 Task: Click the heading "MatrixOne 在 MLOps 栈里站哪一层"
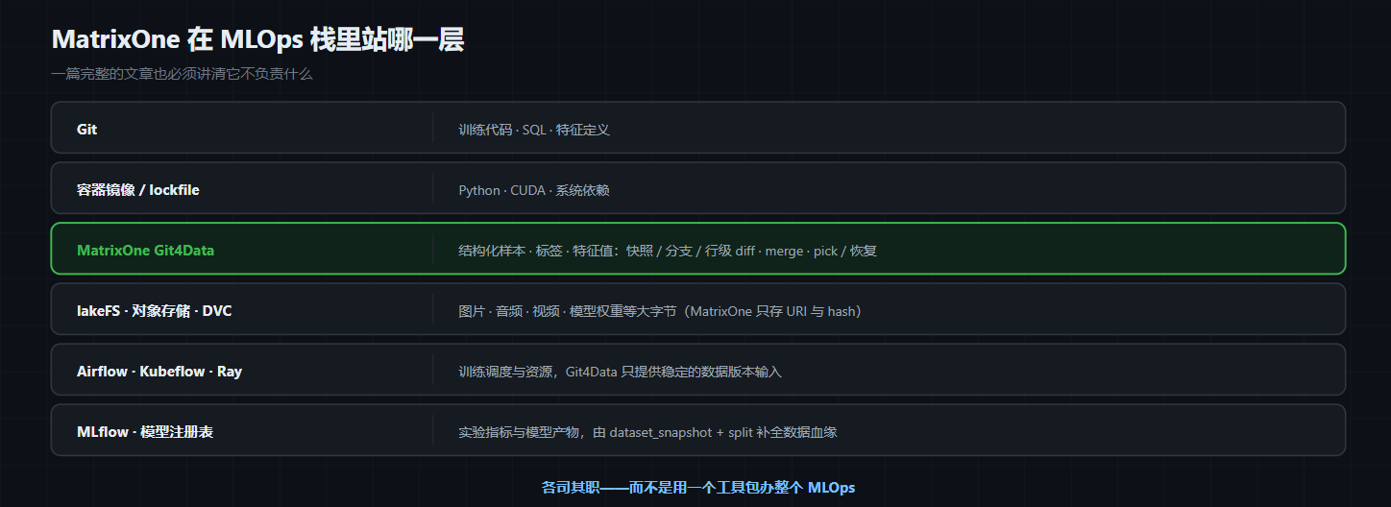(x=257, y=39)
